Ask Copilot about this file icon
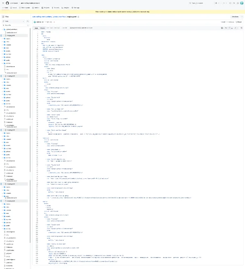The image size is (245, 269). pos(222,28)
